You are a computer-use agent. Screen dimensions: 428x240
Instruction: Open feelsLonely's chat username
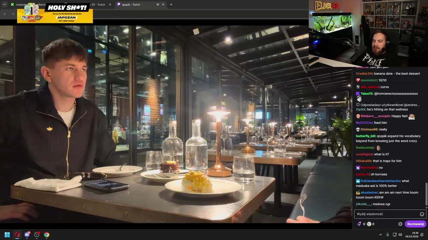tap(365, 148)
